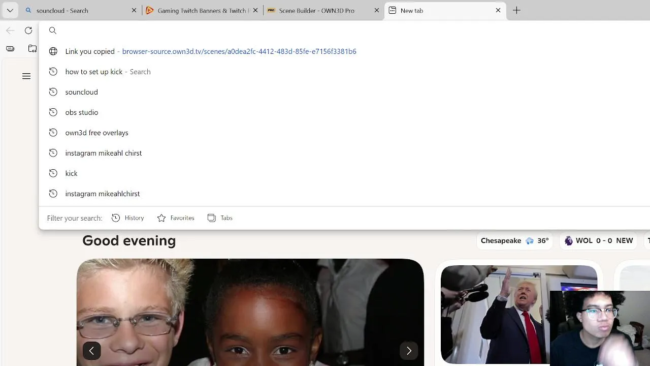The height and width of the screenshot is (366, 650).
Task: Click the first favorites bar icon
Action: point(10,48)
